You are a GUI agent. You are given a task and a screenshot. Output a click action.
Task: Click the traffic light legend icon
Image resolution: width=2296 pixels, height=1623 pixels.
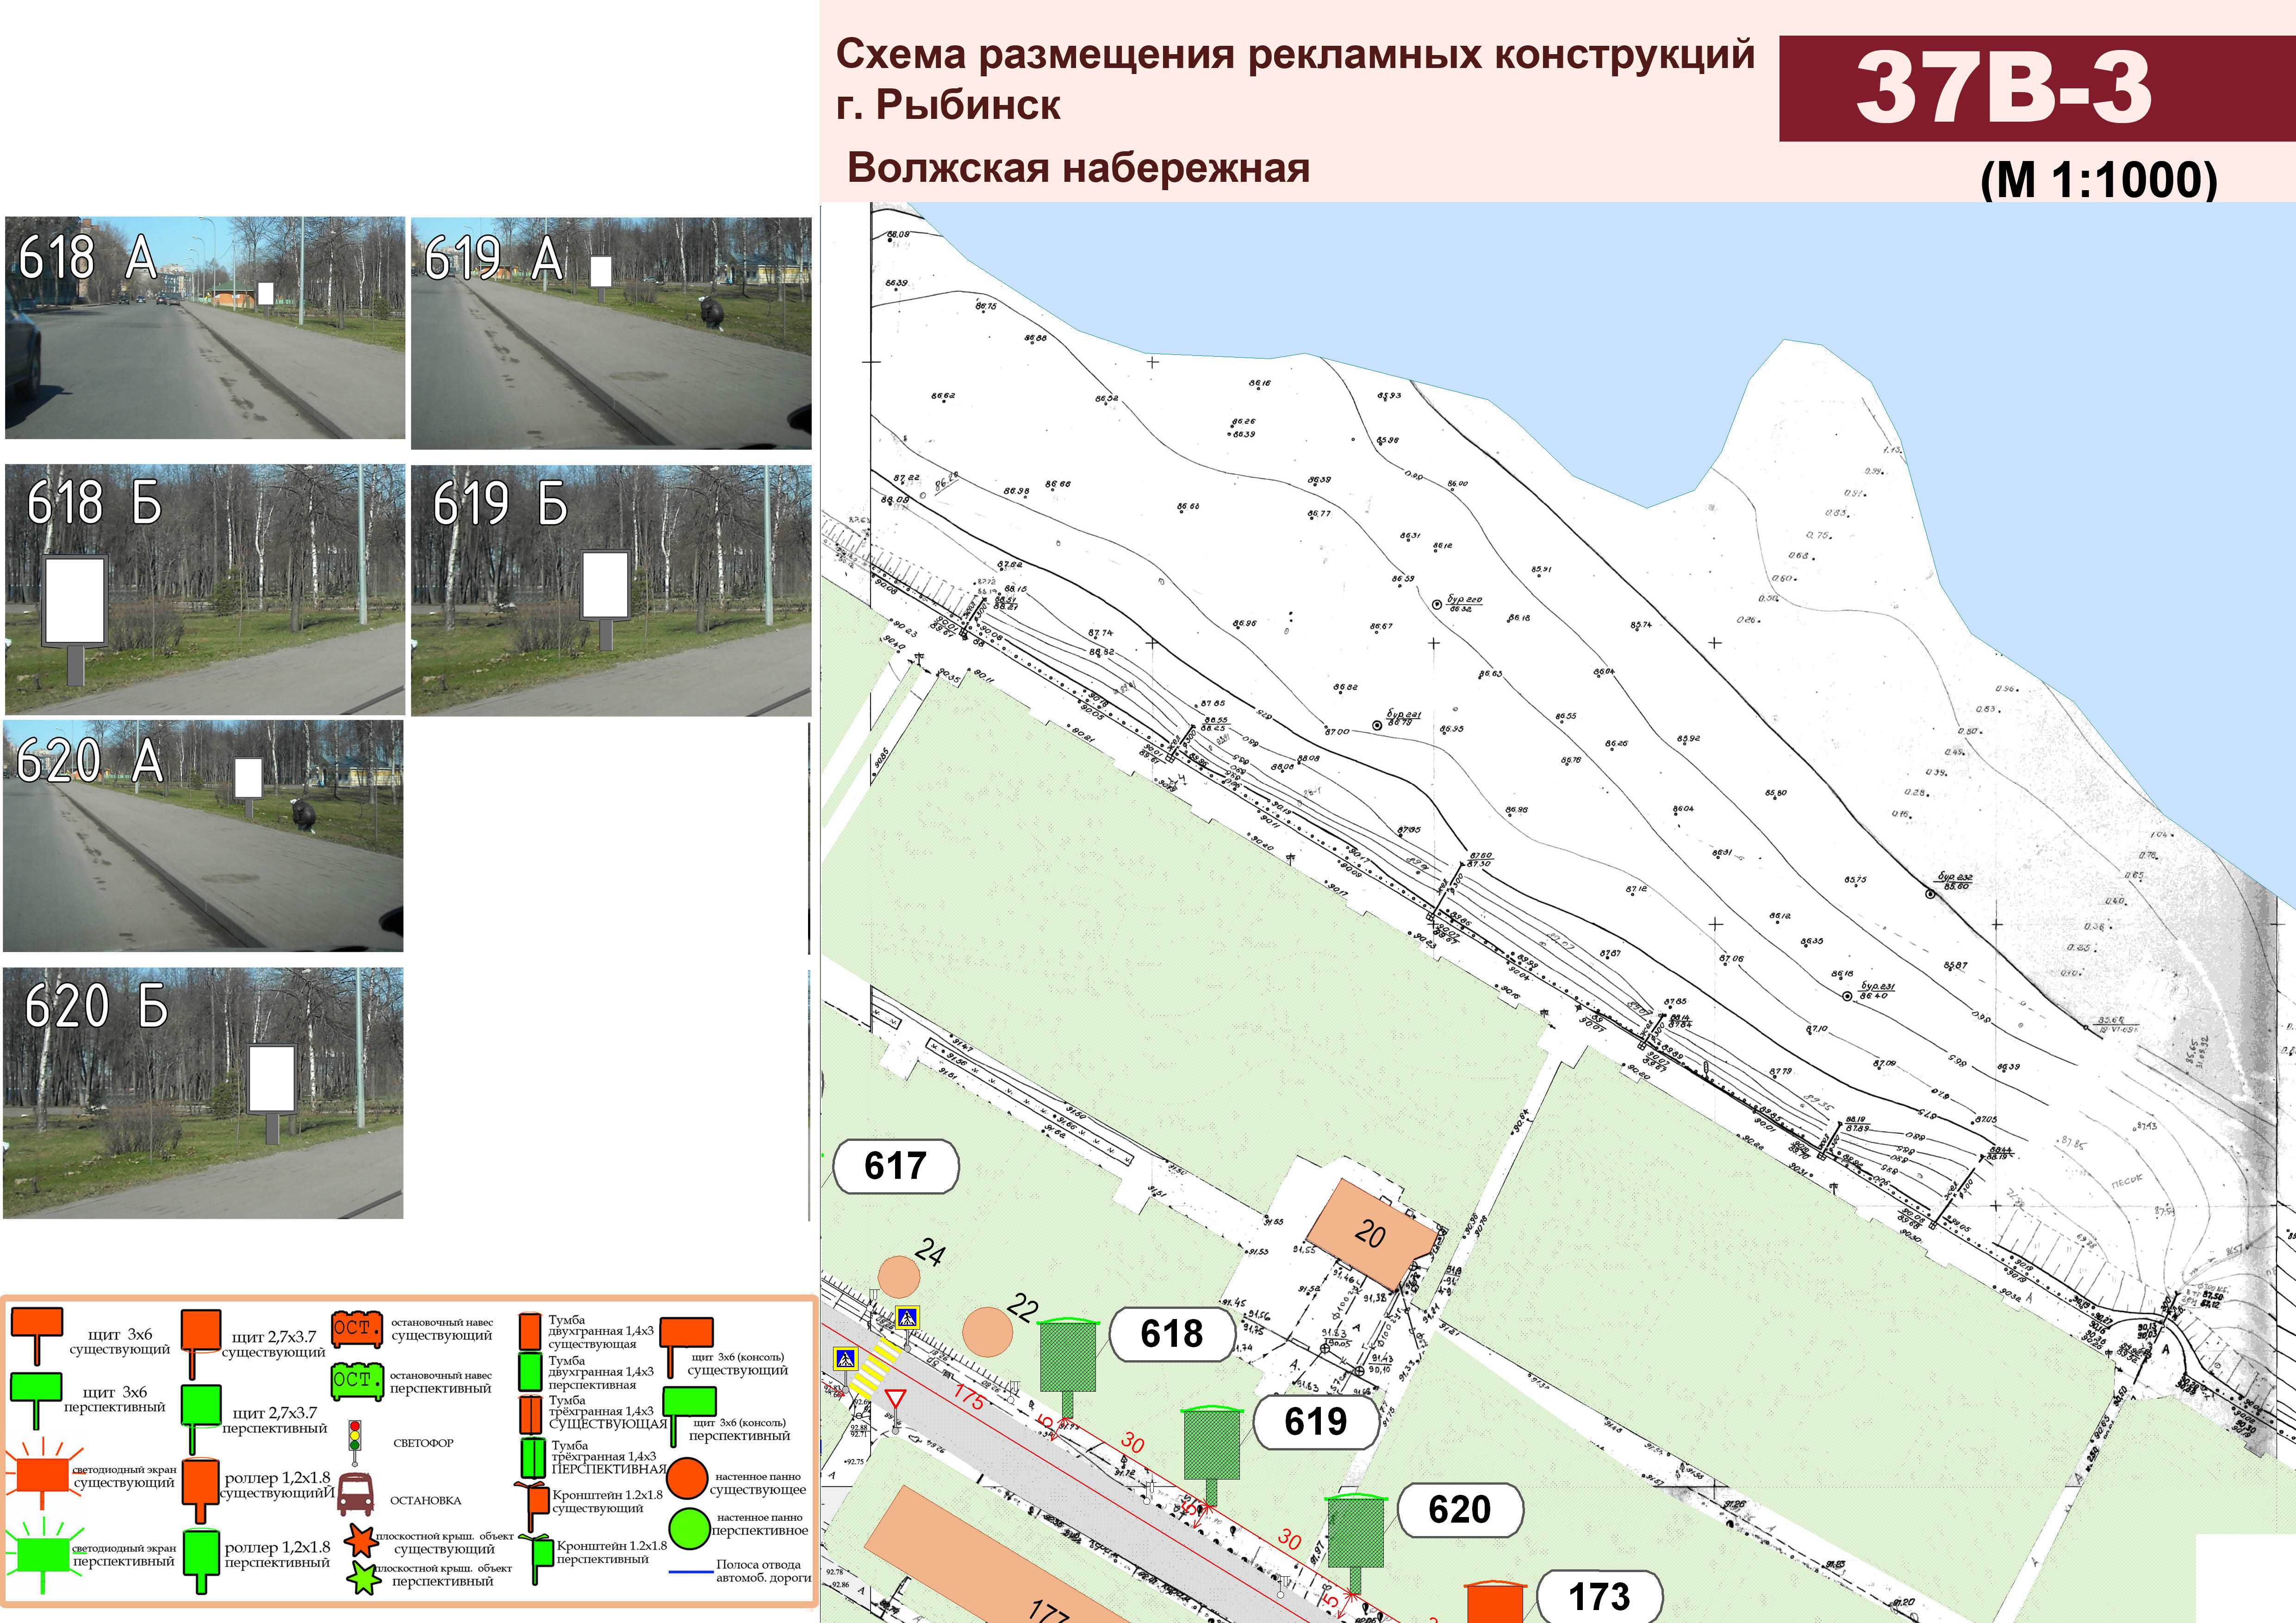[354, 1436]
